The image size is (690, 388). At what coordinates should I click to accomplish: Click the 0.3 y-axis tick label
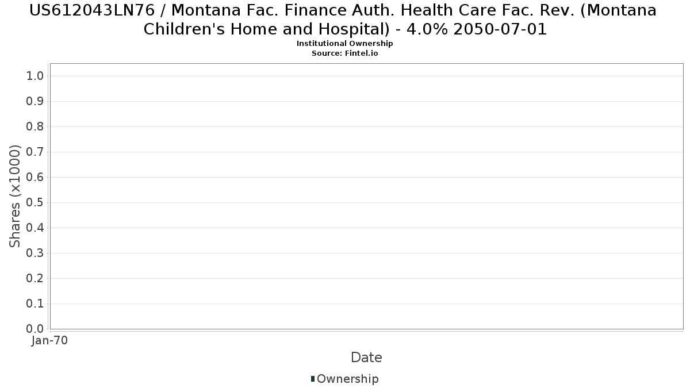point(35,253)
